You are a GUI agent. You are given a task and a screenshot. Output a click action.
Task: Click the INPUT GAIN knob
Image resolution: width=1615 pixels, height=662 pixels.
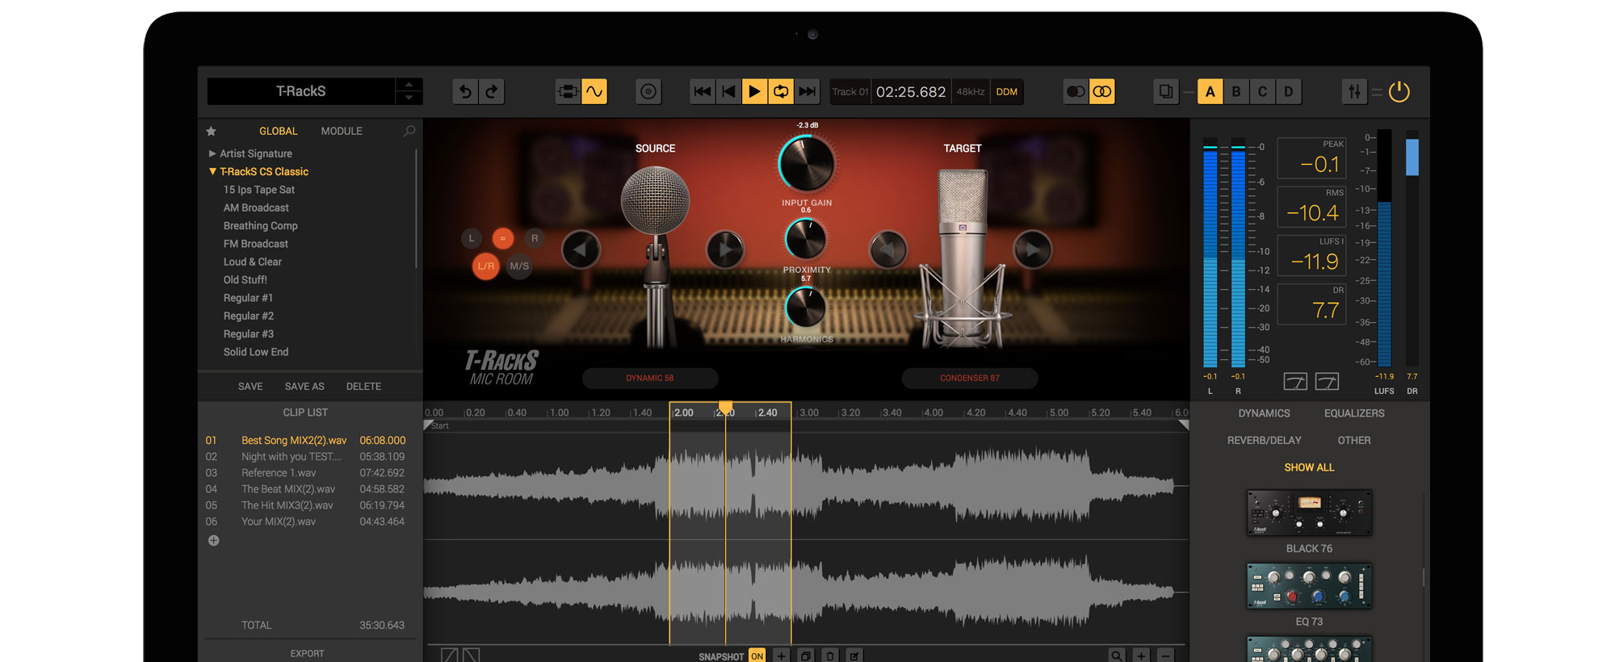[806, 164]
